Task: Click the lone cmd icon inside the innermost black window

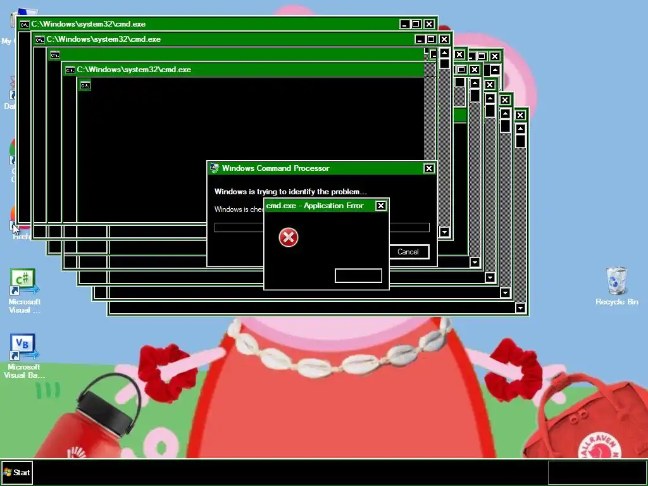Action: [85, 85]
